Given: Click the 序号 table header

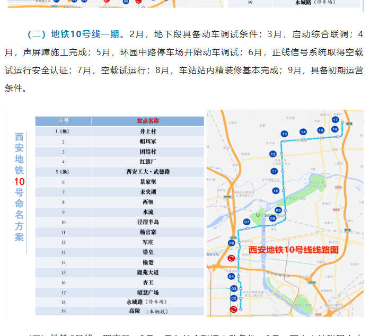Looking at the screenshot, I should [64, 121].
